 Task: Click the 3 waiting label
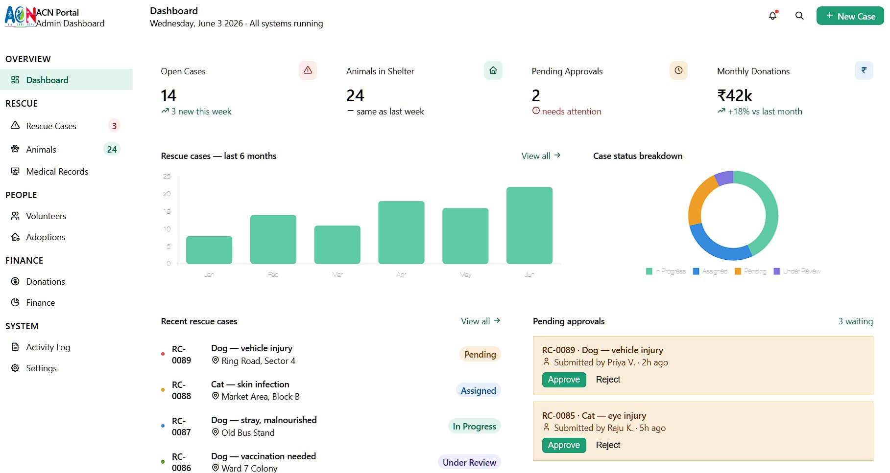pos(855,321)
